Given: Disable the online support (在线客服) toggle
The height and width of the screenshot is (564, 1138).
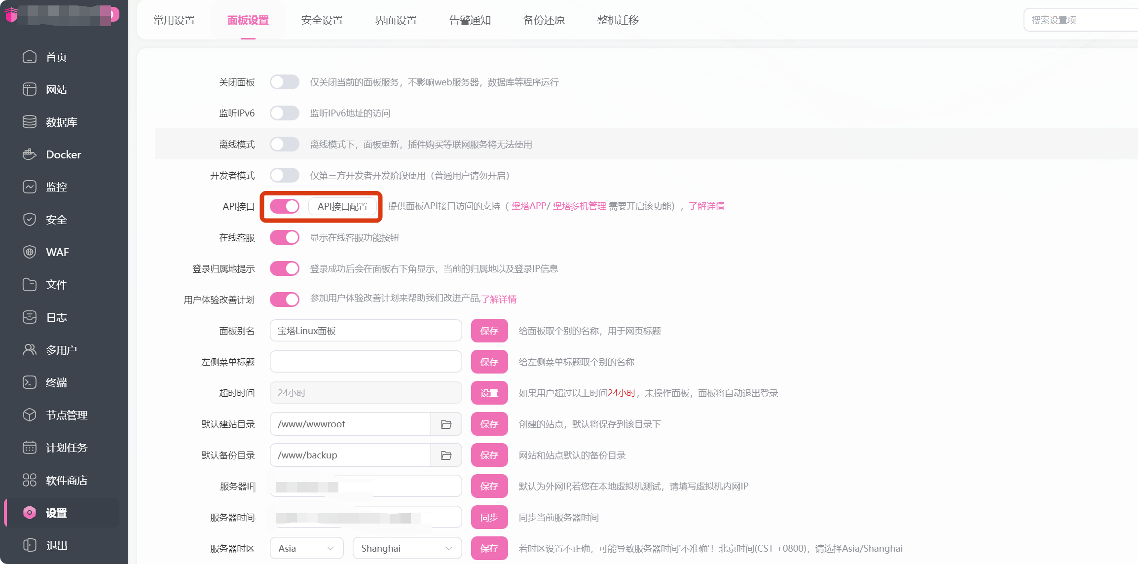Looking at the screenshot, I should (285, 237).
